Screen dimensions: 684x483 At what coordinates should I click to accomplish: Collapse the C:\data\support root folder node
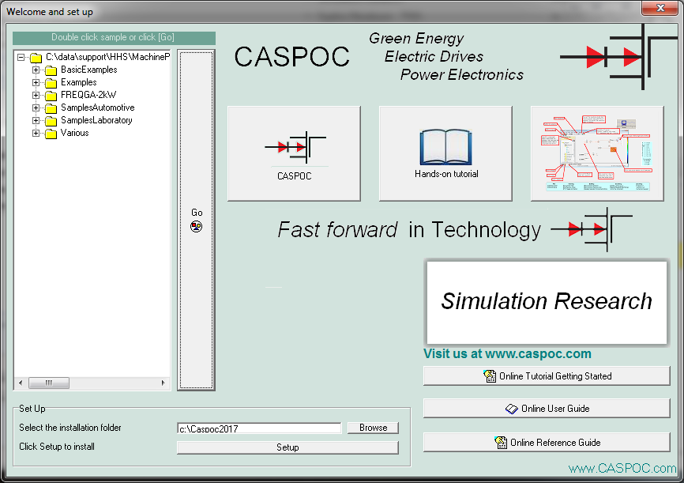coord(21,57)
